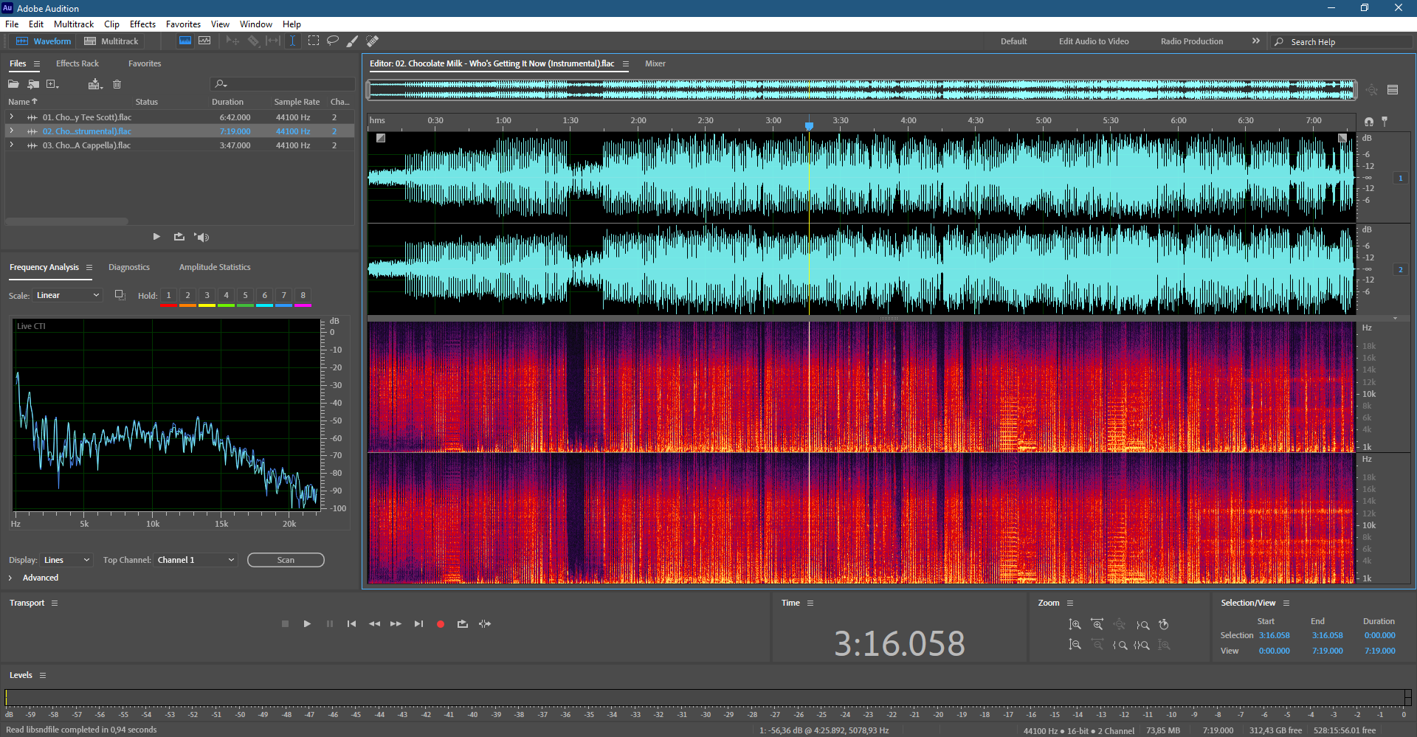Select the Time Selection tool
The image size is (1417, 737).
point(292,41)
